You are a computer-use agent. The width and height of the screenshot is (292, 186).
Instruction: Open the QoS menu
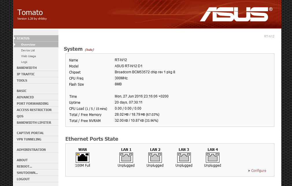[36, 116]
